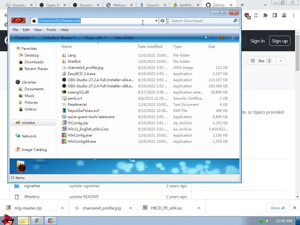Open vignettes folder link on GitHub
The image size is (300, 225).
pyautogui.click(x=32, y=186)
